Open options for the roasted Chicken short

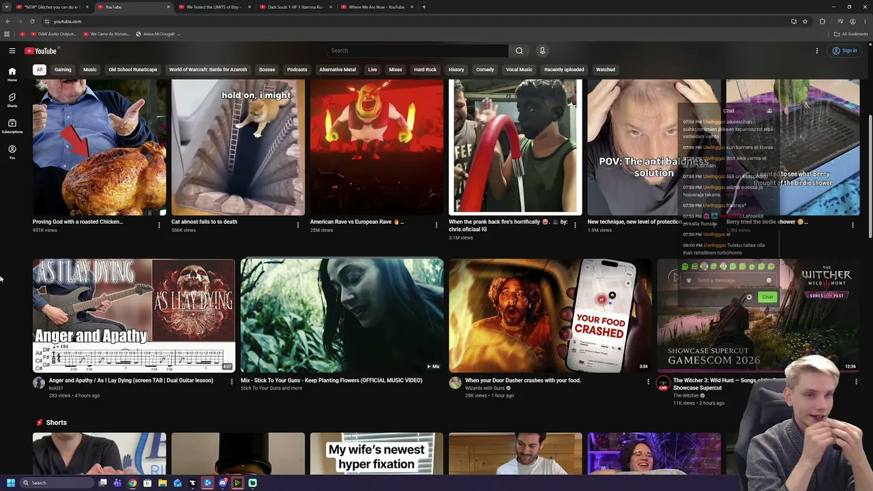pos(159,225)
